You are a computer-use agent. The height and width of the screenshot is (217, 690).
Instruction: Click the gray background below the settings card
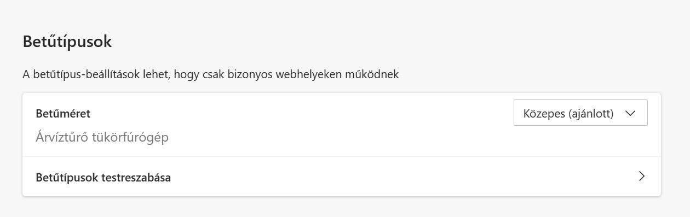pyautogui.click(x=342, y=208)
